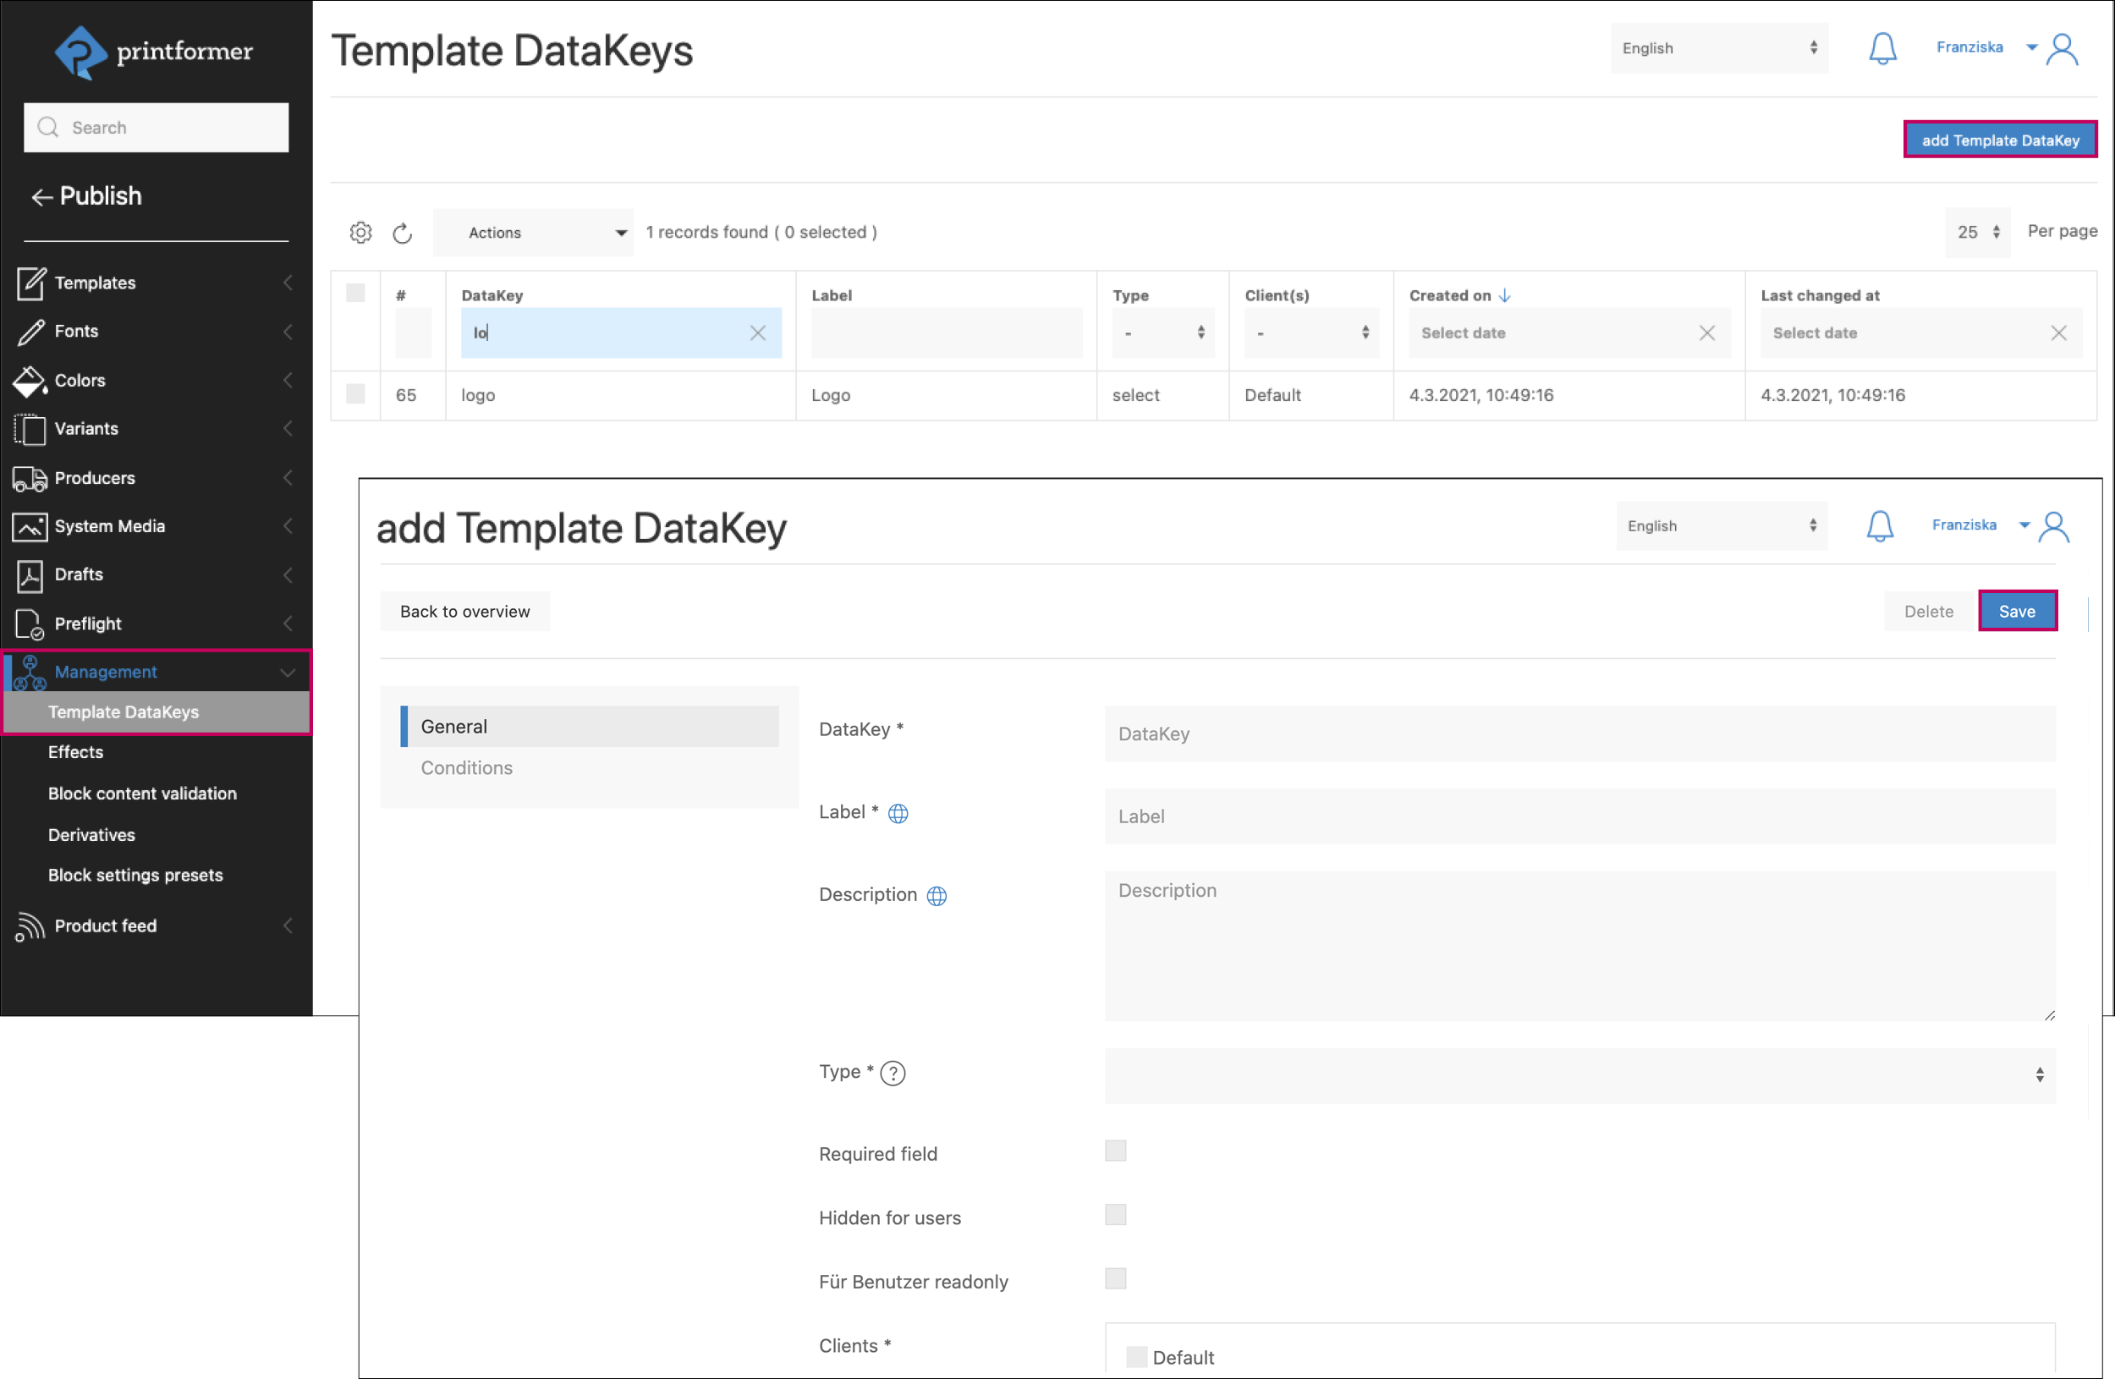Enable the Required field checkbox
The width and height of the screenshot is (2115, 1379).
point(1115,1151)
